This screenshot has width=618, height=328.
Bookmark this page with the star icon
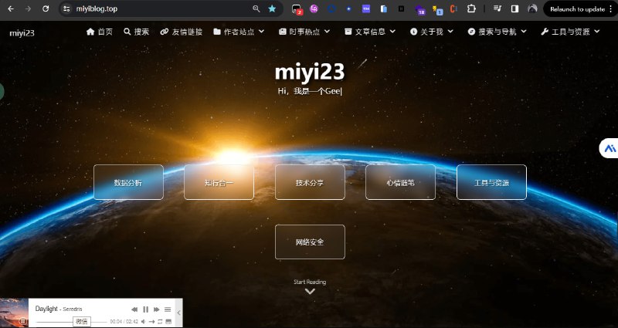(x=272, y=8)
